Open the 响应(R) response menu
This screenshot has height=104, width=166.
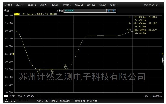coord(55,5)
